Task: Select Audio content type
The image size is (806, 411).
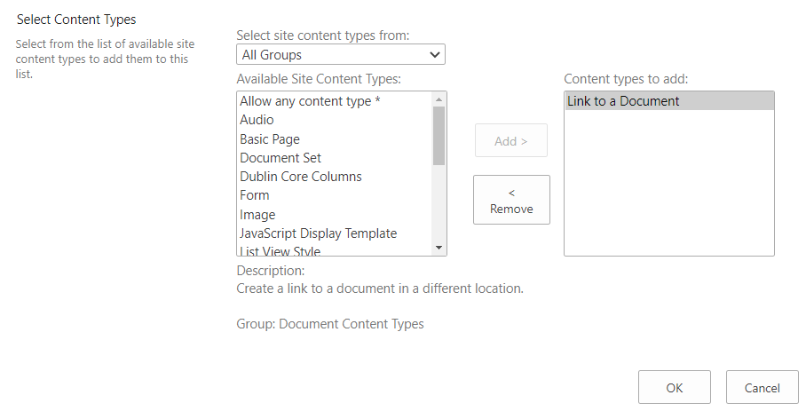Action: [x=257, y=120]
